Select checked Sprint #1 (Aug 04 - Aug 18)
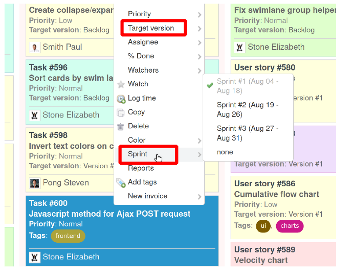The image size is (340, 270). coord(247,86)
